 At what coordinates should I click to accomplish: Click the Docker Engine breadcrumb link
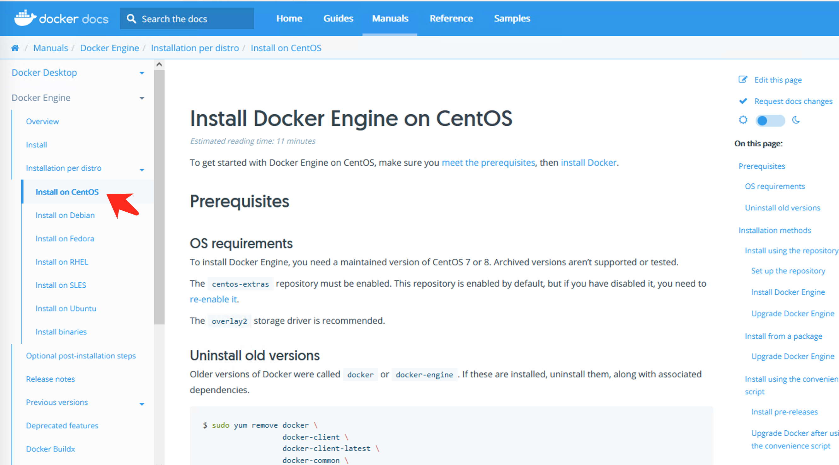(109, 48)
